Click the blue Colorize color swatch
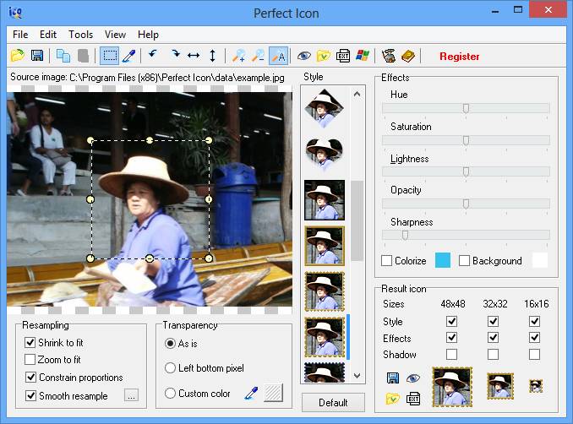The image size is (573, 424). 443,261
